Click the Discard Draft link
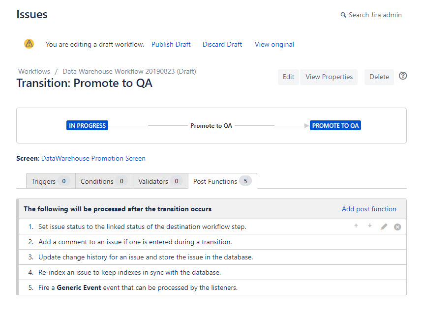Image resolution: width=422 pixels, height=312 pixels. click(222, 44)
